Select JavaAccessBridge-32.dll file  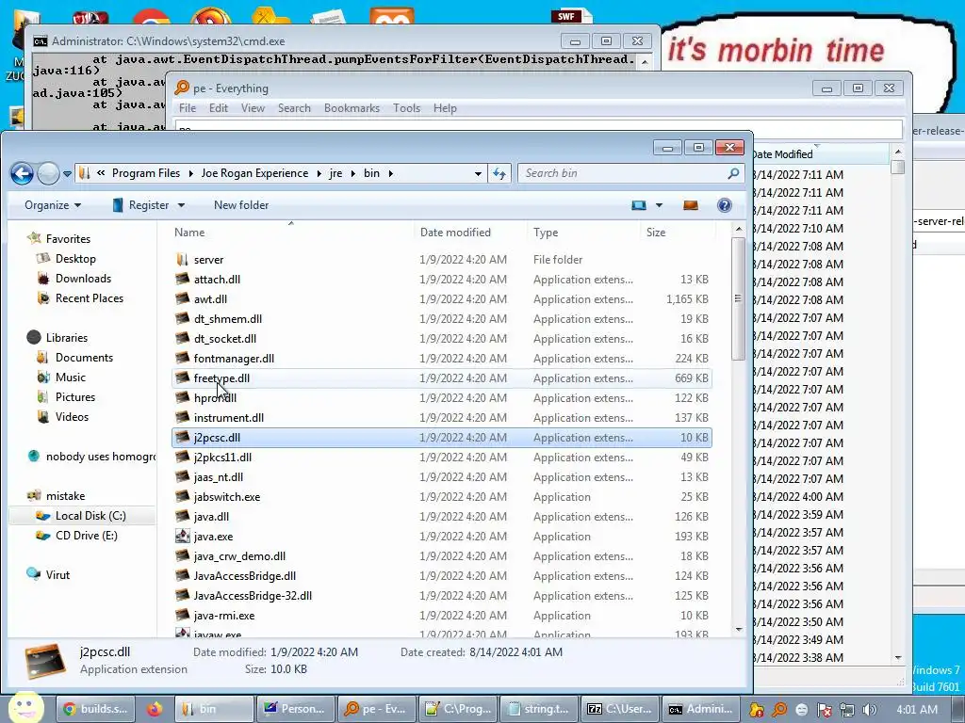(253, 596)
